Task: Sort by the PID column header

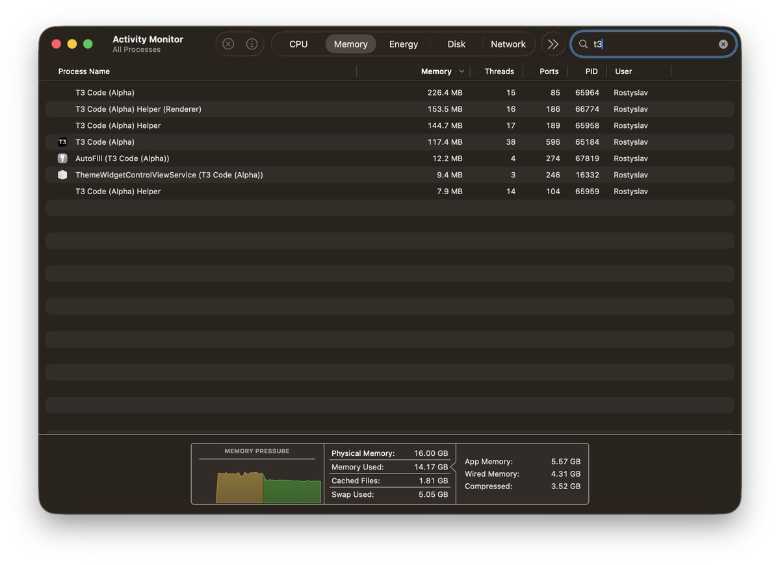Action: [x=591, y=71]
